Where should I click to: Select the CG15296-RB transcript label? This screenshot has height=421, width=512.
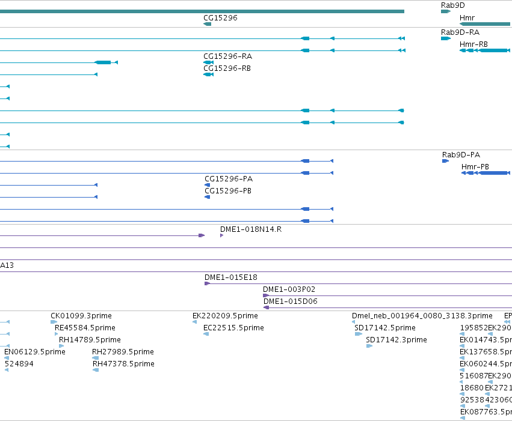(x=227, y=68)
